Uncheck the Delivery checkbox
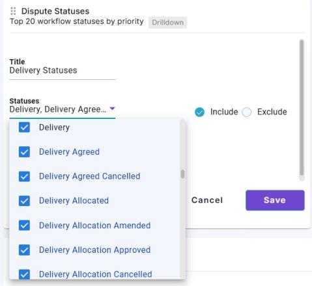The width and height of the screenshot is (312, 286). (x=24, y=127)
